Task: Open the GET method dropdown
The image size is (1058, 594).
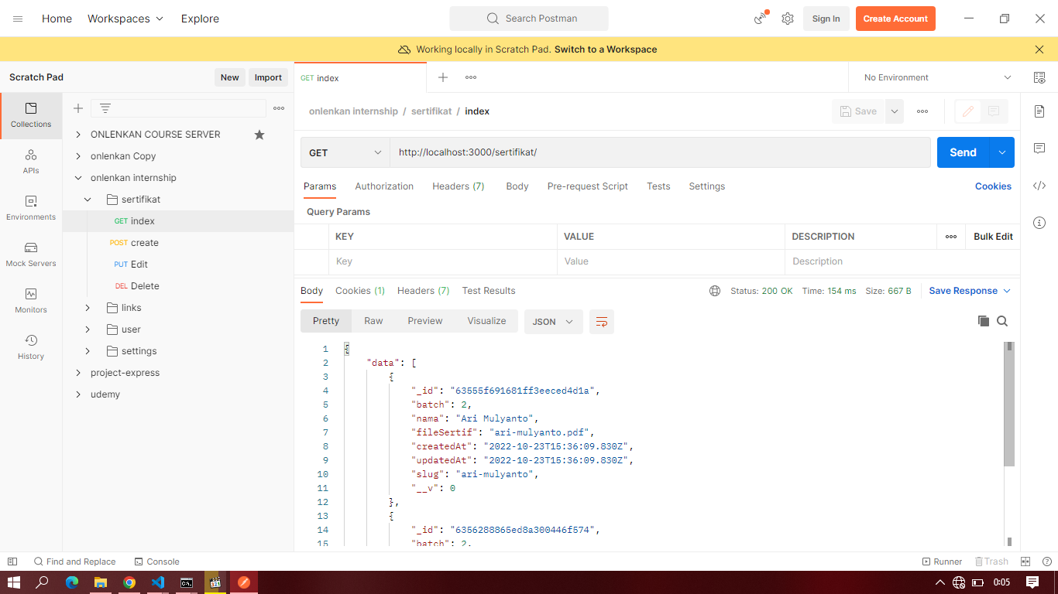Action: tap(345, 152)
